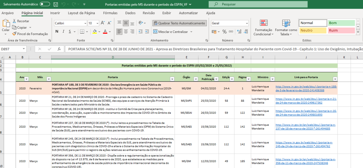
Task: Click the increase font size icon
Action: (x=103, y=23)
